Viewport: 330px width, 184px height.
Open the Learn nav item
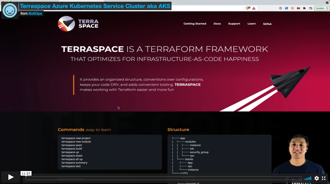[252, 24]
